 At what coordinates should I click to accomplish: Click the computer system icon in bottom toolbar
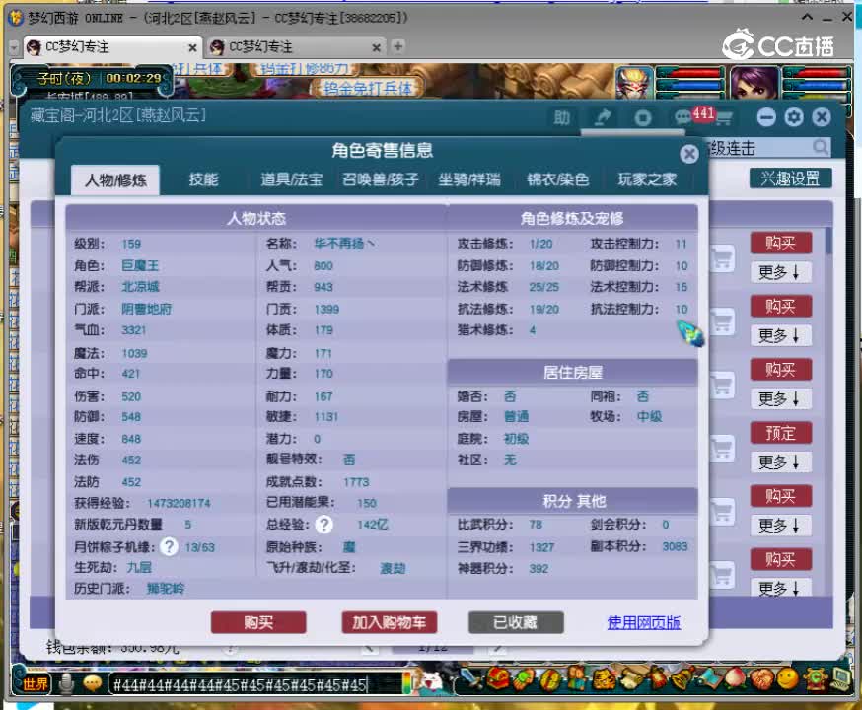(840, 680)
